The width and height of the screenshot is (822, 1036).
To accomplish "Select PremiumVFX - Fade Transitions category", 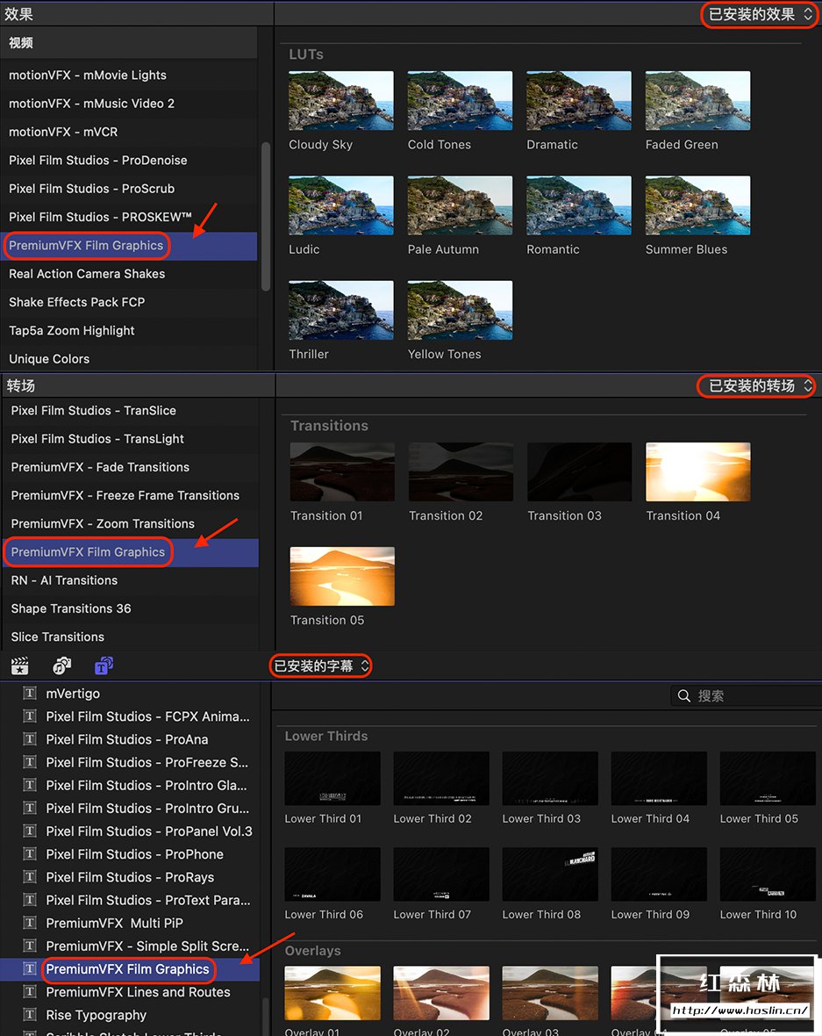I will click(x=130, y=468).
